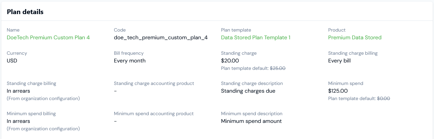Click the Minimum spend accounting product label
Image resolution: width=434 pixels, height=139 pixels.
click(153, 113)
